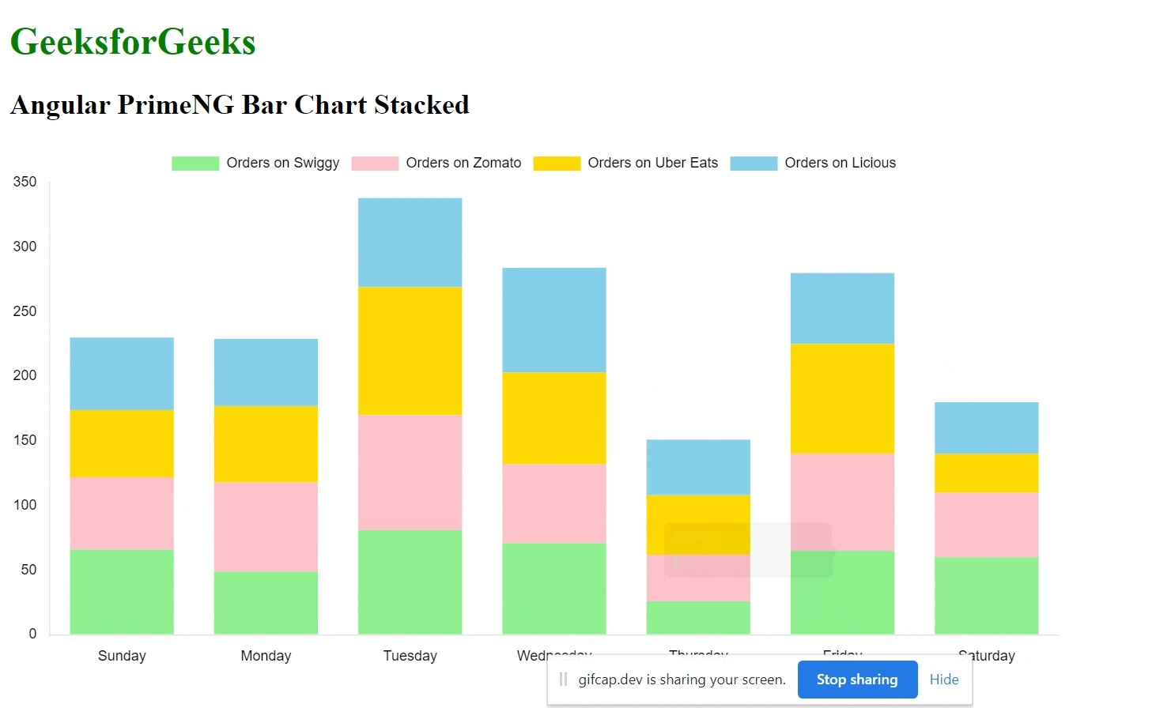Click the drag handle on the sharing bar
This screenshot has height=708, width=1175.
tap(563, 680)
